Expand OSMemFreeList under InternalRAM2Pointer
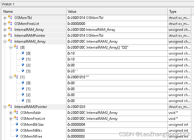Viewport: 194px width, 140px height. coord(11,119)
